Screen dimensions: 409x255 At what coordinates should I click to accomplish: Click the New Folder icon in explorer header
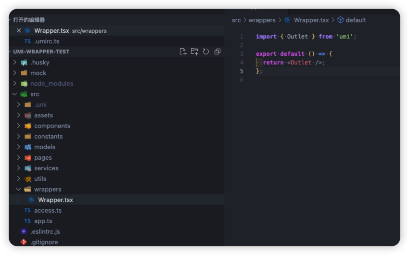click(x=194, y=51)
